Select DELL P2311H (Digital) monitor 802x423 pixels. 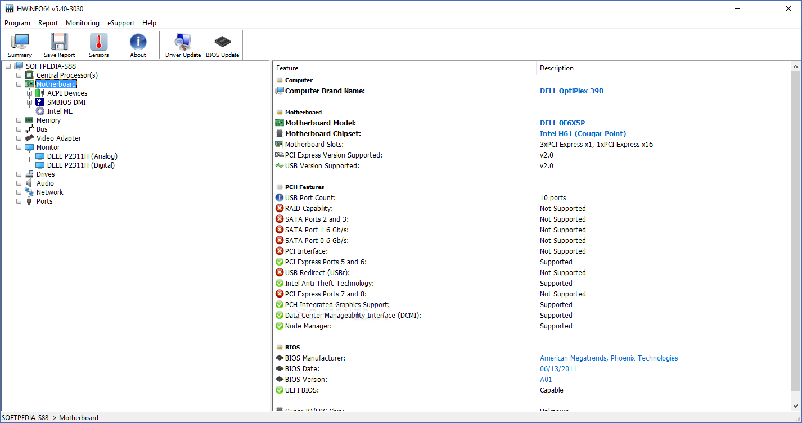point(81,165)
